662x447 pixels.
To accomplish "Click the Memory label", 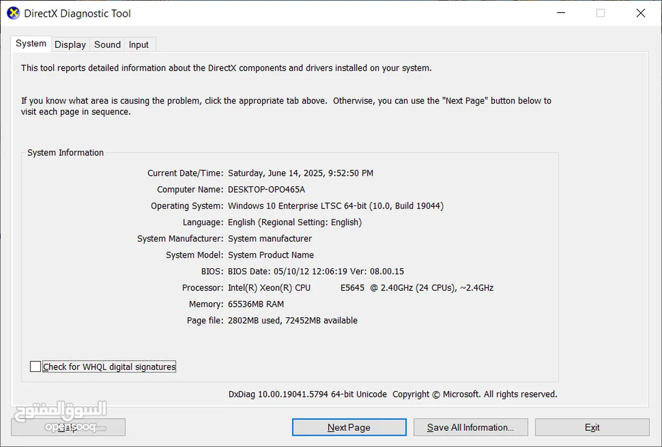I will (206, 304).
